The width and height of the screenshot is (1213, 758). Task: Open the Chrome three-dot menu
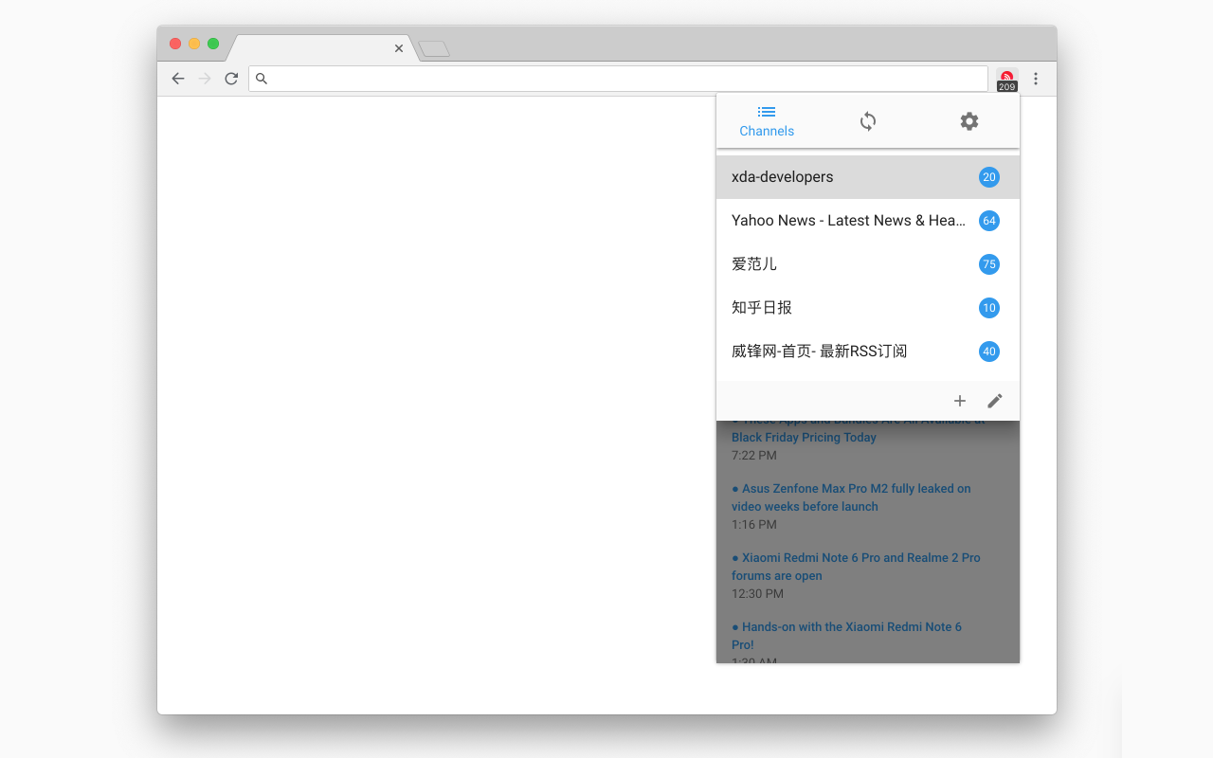click(1036, 79)
